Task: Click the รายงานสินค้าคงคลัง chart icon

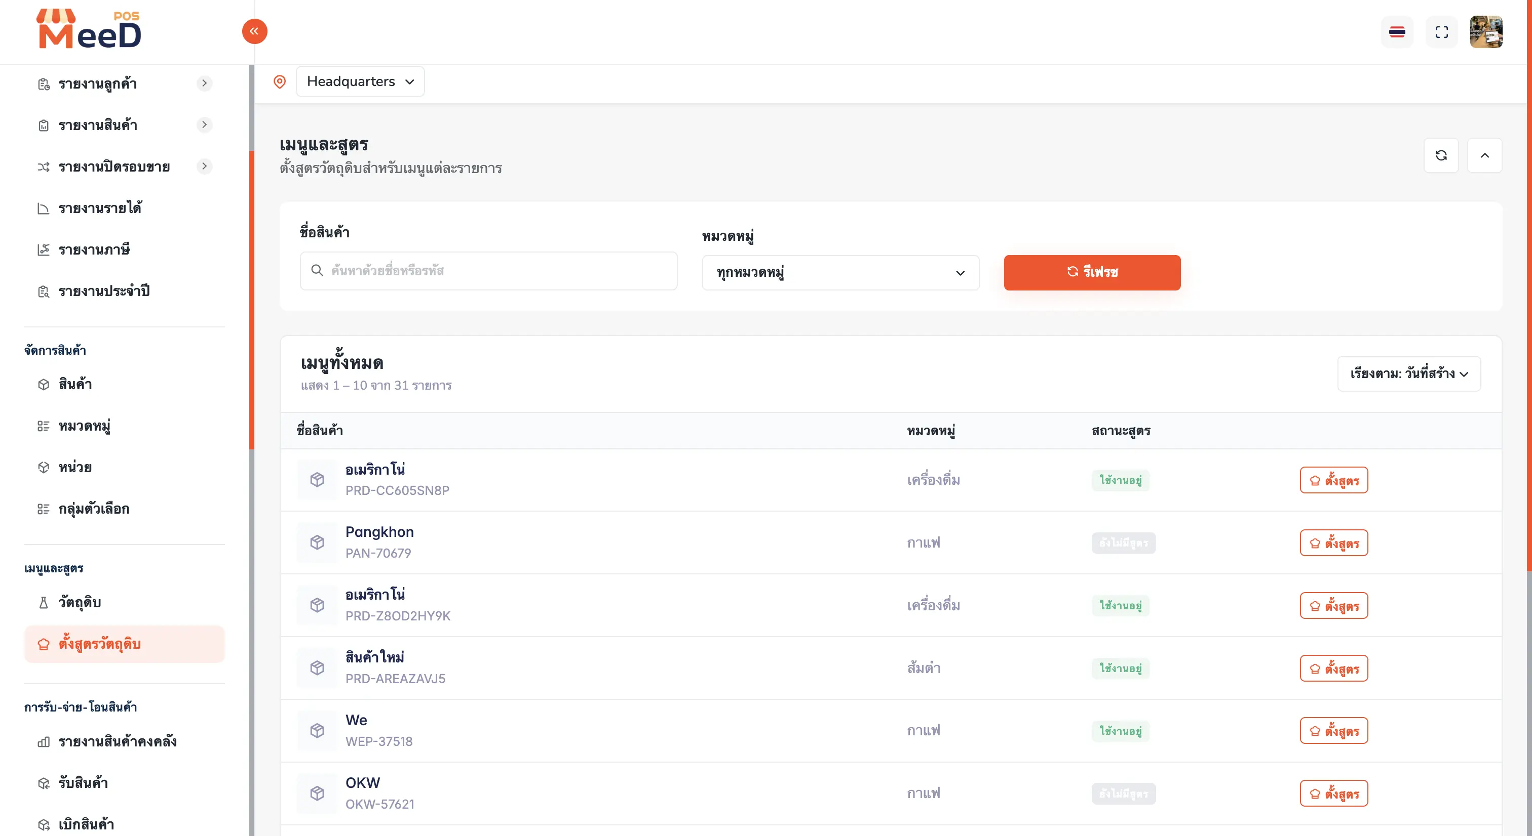Action: [44, 741]
